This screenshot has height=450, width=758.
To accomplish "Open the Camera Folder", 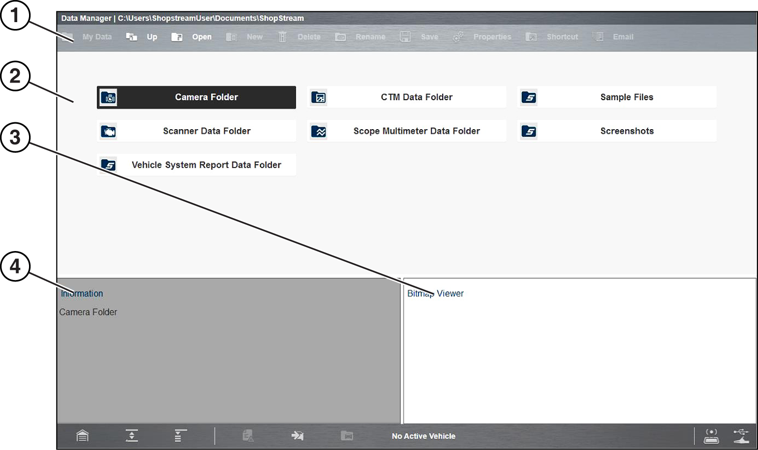I will 196,97.
